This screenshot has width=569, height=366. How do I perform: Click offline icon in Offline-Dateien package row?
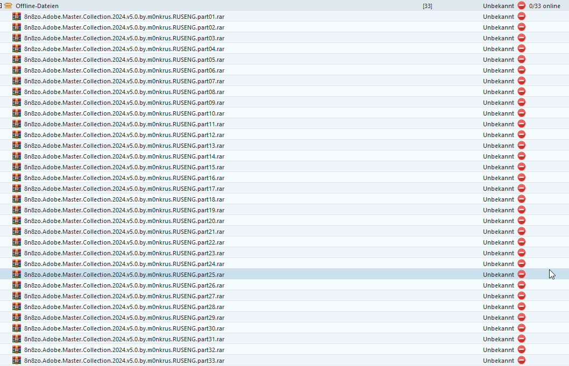point(522,5)
